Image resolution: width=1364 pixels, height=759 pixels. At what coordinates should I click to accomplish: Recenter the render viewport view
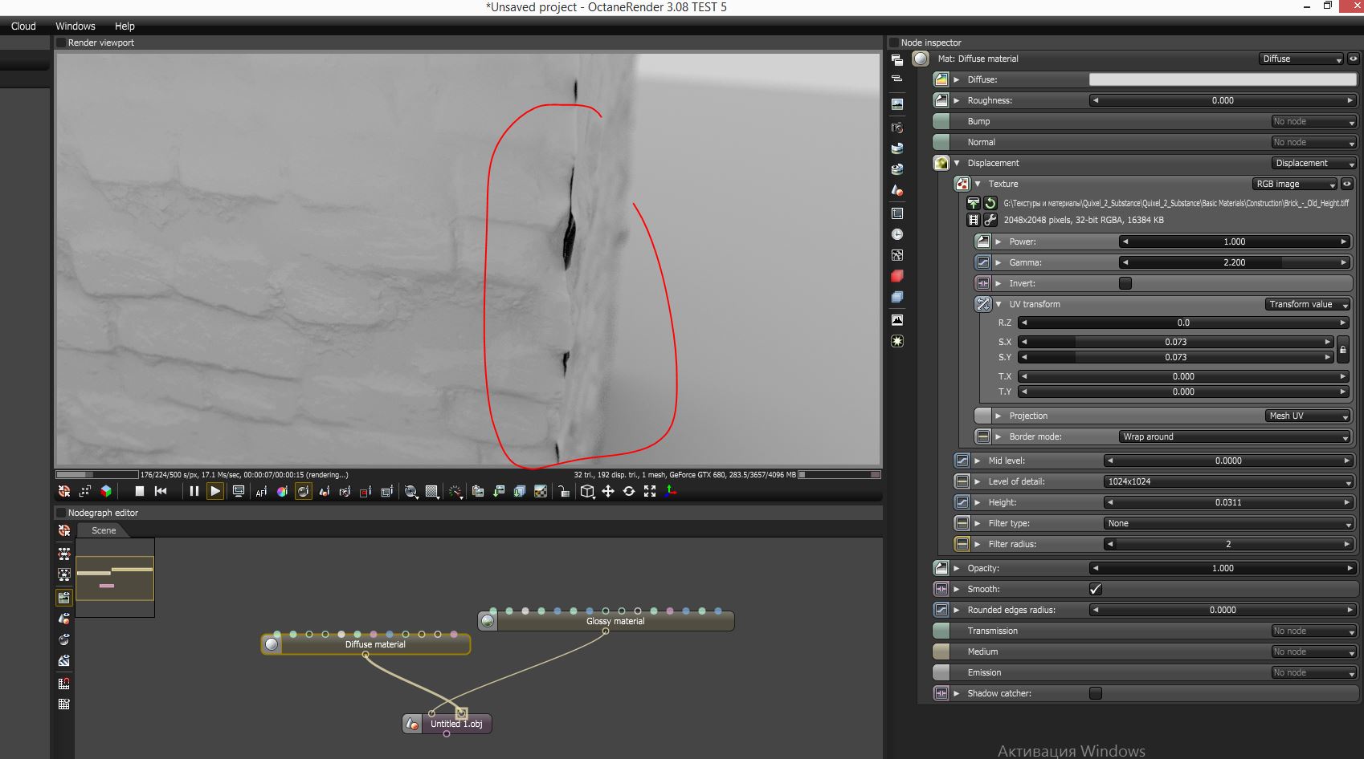point(64,491)
